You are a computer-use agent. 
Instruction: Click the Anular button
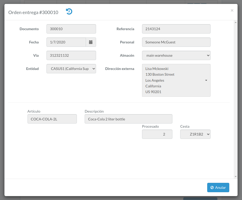tap(218, 188)
